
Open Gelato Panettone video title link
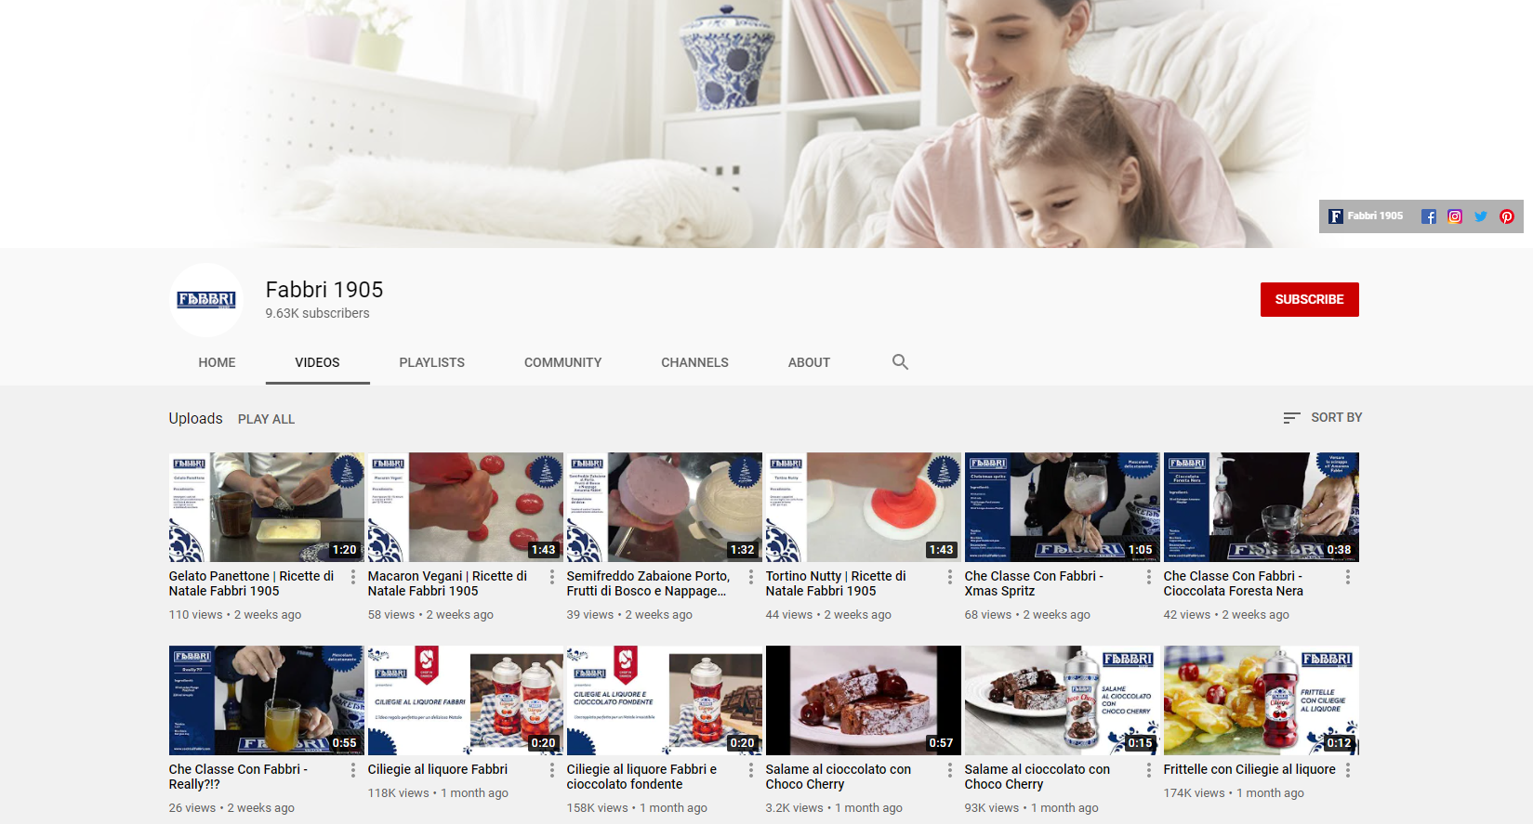point(251,583)
